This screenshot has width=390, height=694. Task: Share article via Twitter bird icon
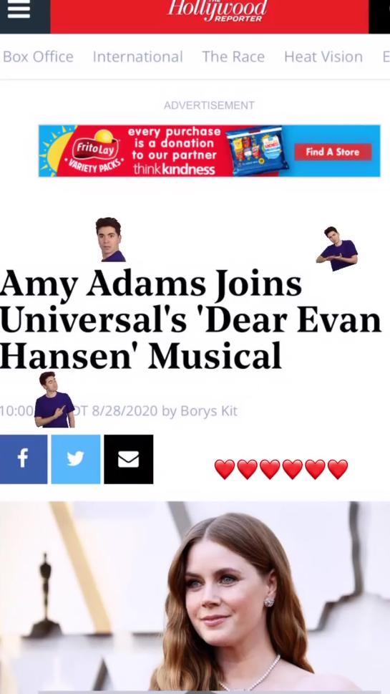click(76, 459)
